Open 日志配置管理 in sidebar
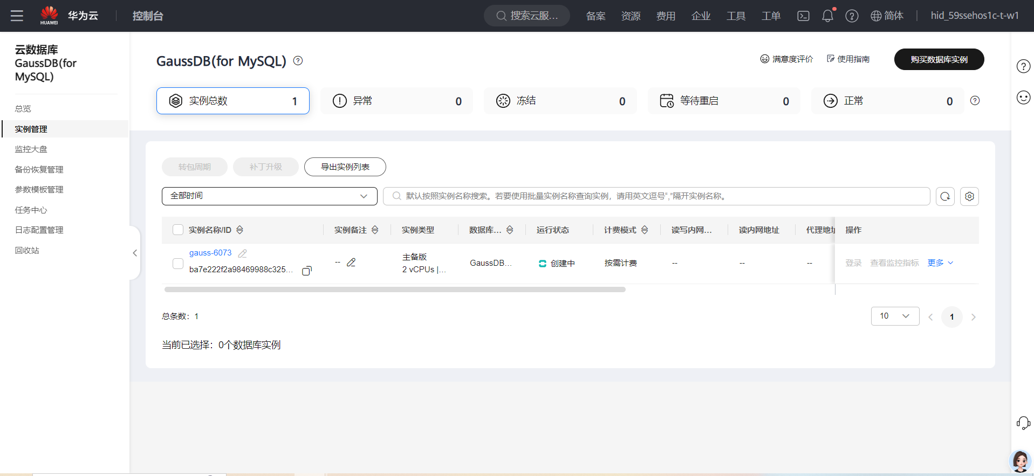 coord(39,230)
